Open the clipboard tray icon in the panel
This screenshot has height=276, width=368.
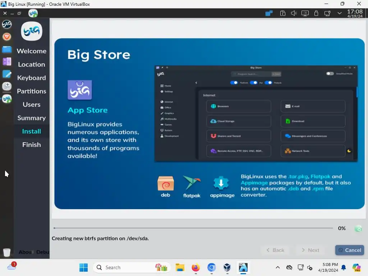coord(282,13)
